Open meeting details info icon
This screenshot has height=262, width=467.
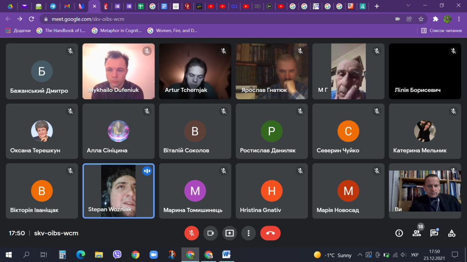(399, 233)
